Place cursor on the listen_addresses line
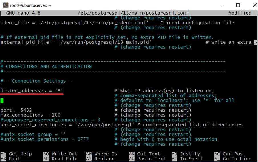Image resolution: width=258 pixels, height=162 pixels. [32, 91]
